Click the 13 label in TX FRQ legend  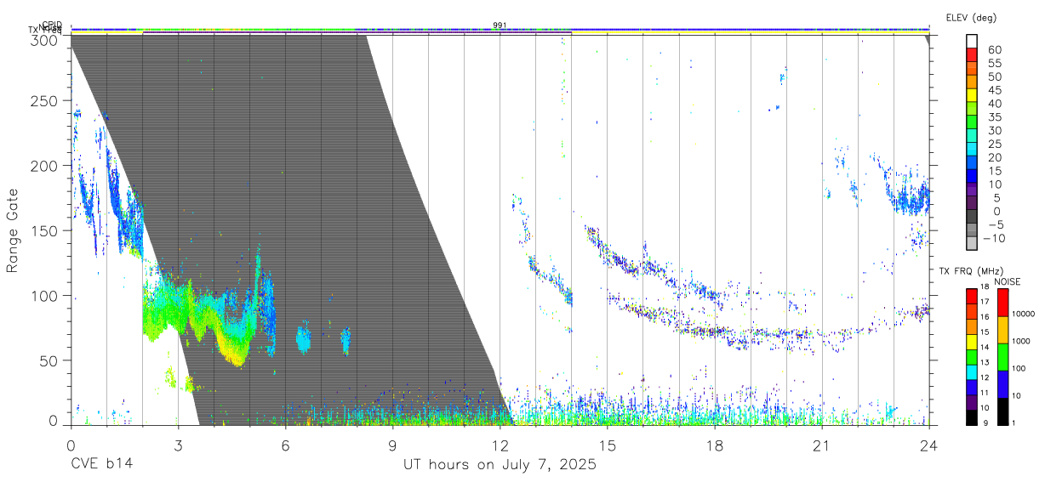coord(984,362)
